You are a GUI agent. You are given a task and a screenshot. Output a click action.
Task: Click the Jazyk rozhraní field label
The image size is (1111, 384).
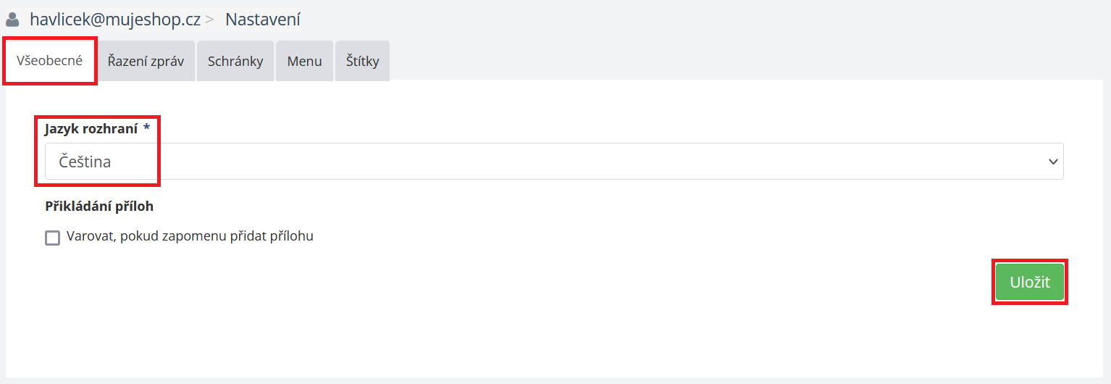[x=91, y=129]
